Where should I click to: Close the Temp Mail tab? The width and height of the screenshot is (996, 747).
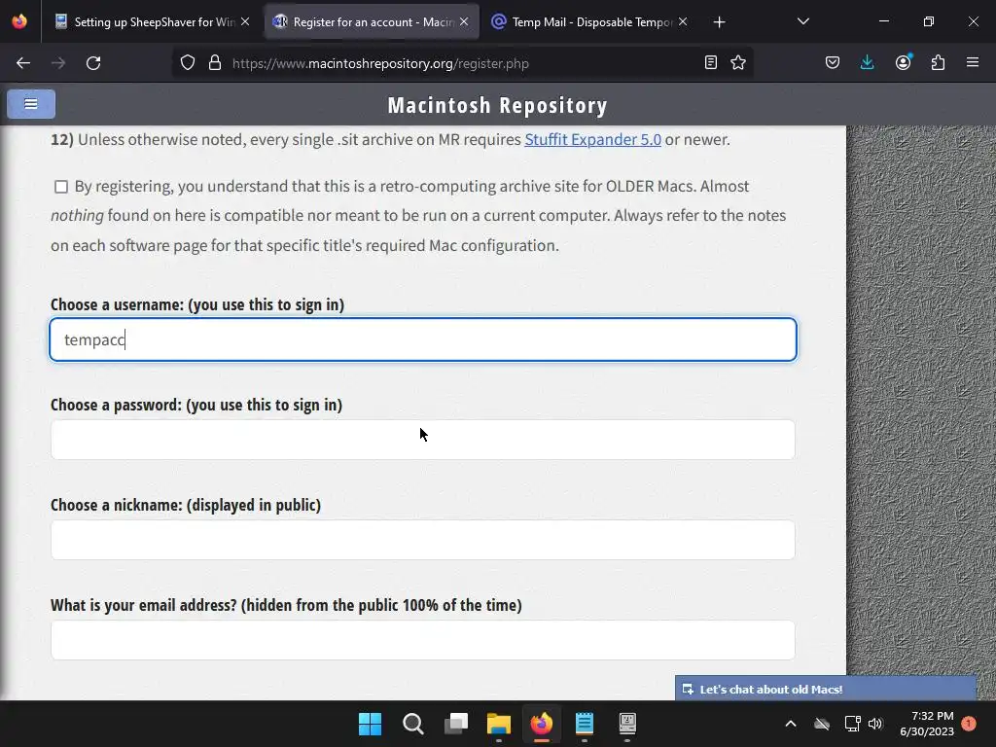(x=683, y=21)
